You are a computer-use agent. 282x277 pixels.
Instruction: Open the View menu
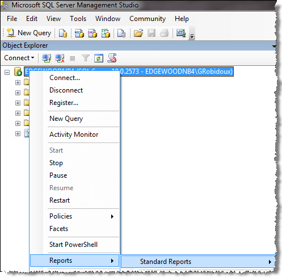tap(53, 19)
